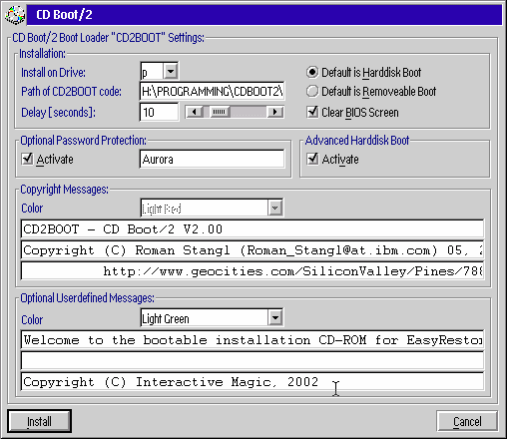Click the delay slider right arrow
This screenshot has width=507, height=439.
pyautogui.click(x=275, y=112)
